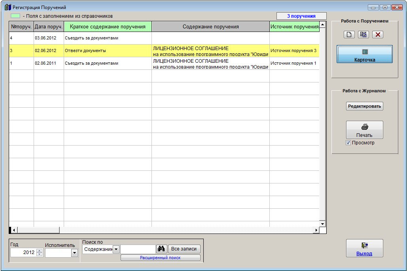This screenshot has width=407, height=271.
Task: Open the Карточка card view
Action: (364, 54)
